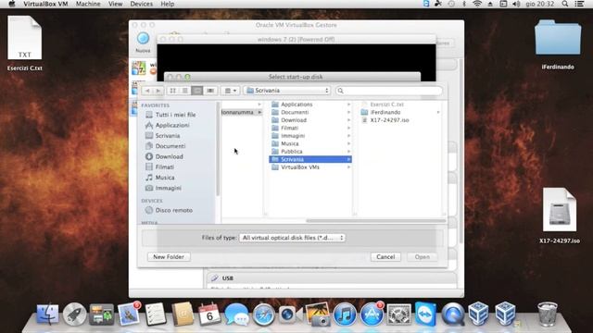593x333 pixels.
Task: Open Safari compass icon in Dock
Action: pos(263,314)
